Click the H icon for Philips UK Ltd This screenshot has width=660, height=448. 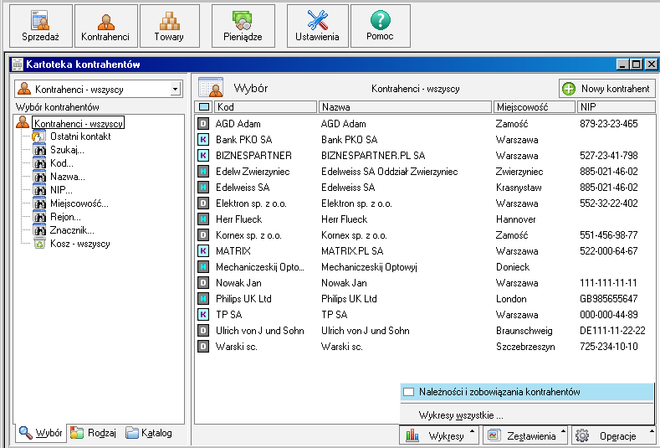tap(203, 298)
